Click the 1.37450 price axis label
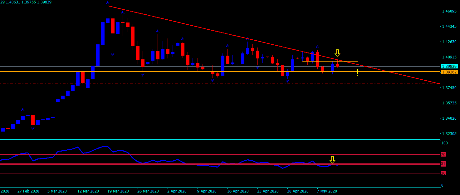460x195 pixels. pos(450,88)
